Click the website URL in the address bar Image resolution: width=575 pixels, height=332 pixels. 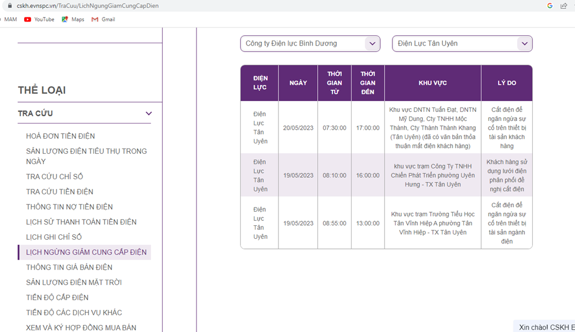tap(88, 6)
